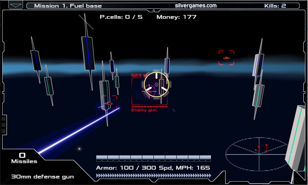Click the Enemy gun label
The image size is (308, 185).
pos(144,110)
